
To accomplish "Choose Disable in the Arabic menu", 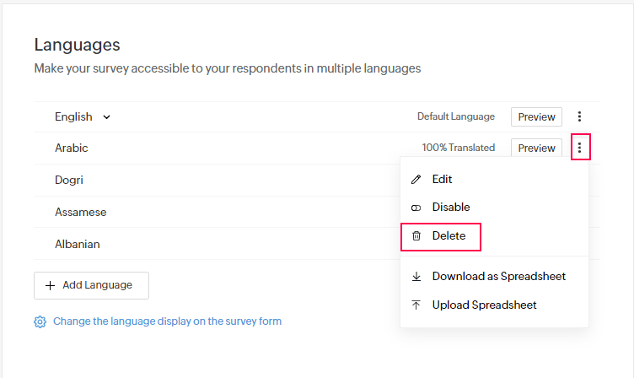I will pyautogui.click(x=451, y=208).
